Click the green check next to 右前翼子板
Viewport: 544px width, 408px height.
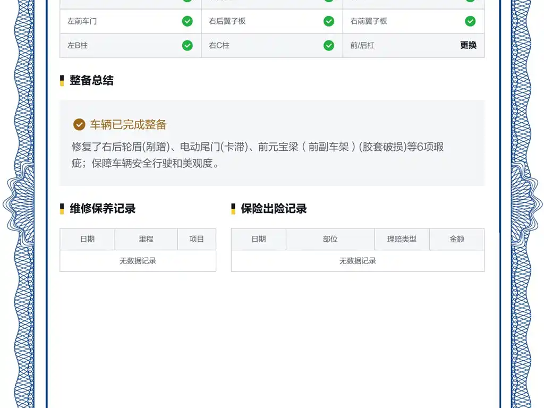point(470,21)
